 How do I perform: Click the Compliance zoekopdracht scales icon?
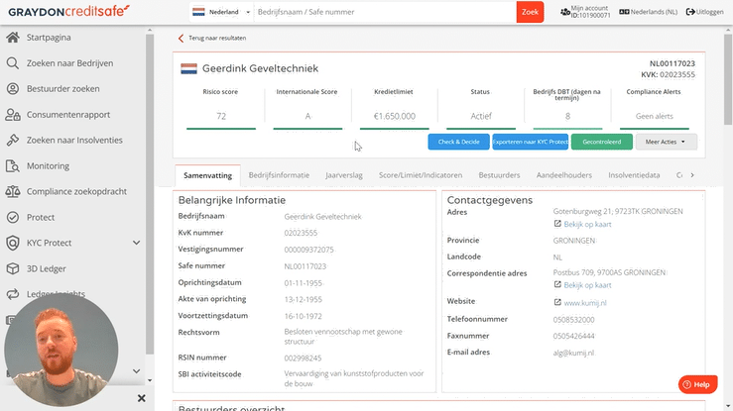point(13,191)
